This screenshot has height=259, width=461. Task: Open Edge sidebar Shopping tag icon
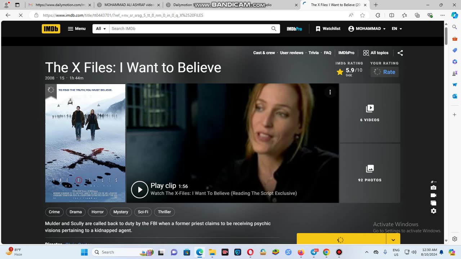pos(455,50)
